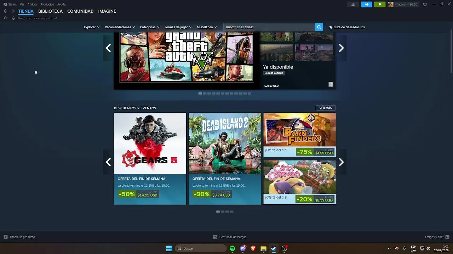453x254 pixels.
Task: Expand the Miscelánea dropdown
Action: 207,27
